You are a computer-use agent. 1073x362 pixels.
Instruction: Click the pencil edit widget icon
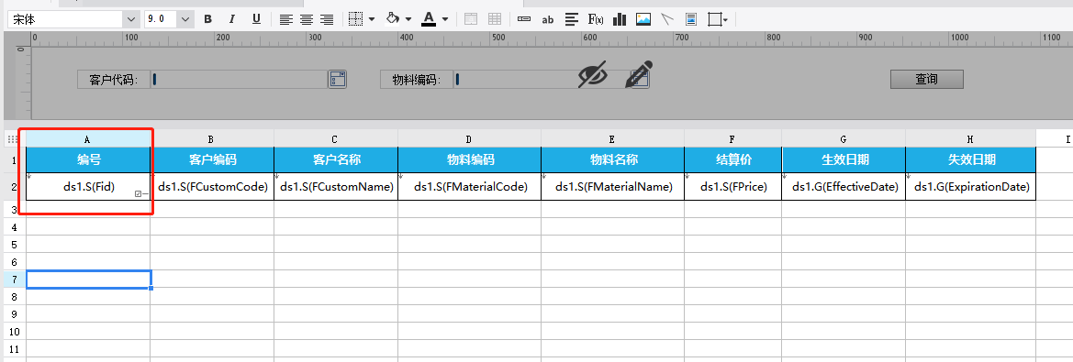(x=638, y=74)
